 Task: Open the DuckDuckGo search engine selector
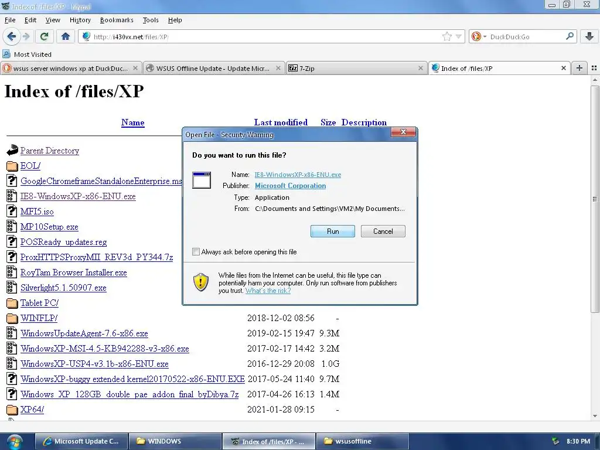click(x=478, y=36)
